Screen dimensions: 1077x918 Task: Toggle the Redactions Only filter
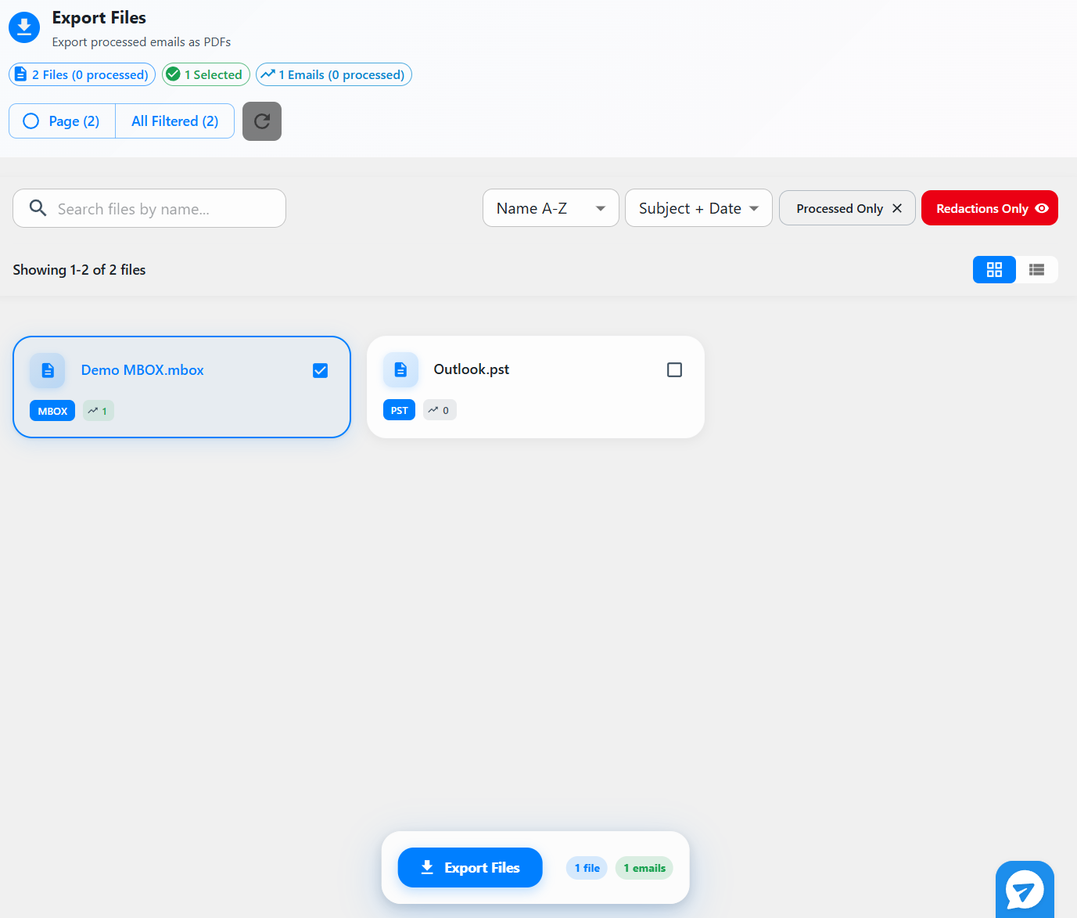tap(989, 208)
